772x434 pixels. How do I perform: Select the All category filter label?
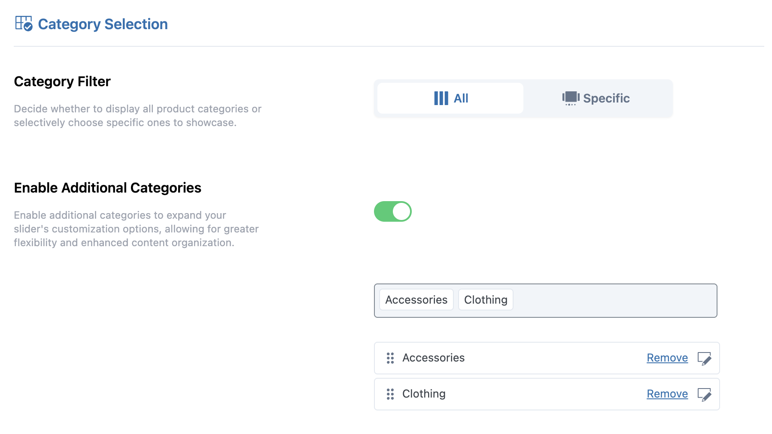pyautogui.click(x=461, y=98)
